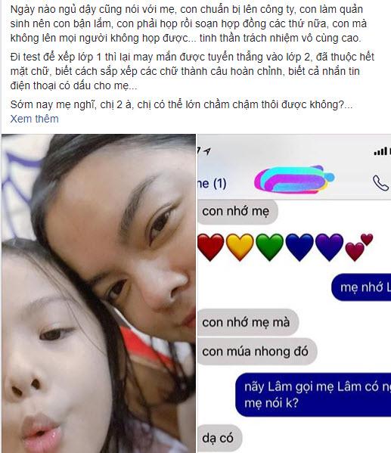Click the yellow heart emoji
The image size is (391, 453).
tap(240, 247)
